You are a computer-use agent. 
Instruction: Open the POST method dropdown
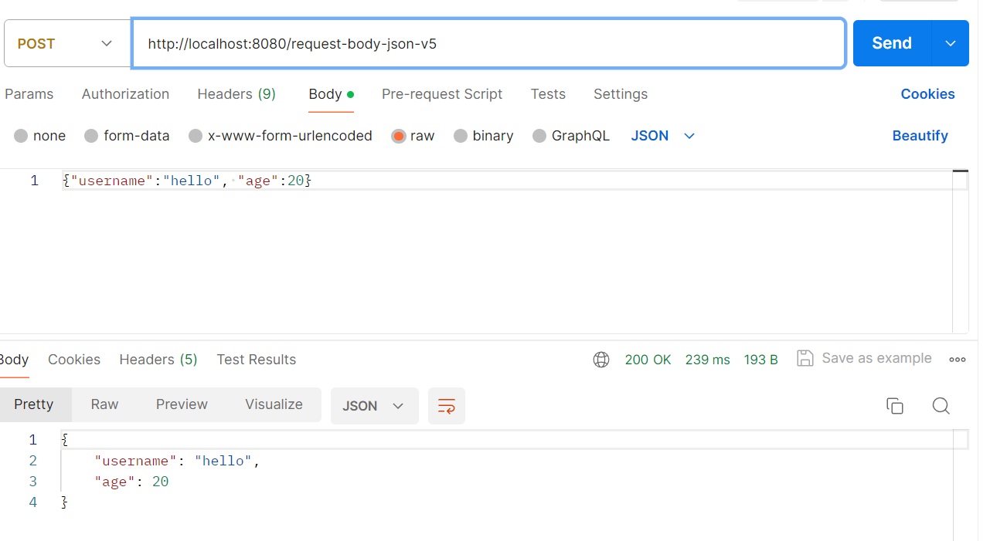[x=66, y=44]
